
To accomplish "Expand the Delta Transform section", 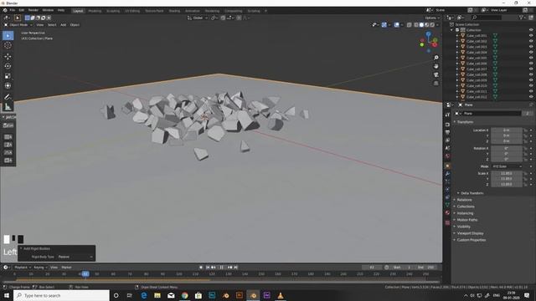I will [x=472, y=193].
